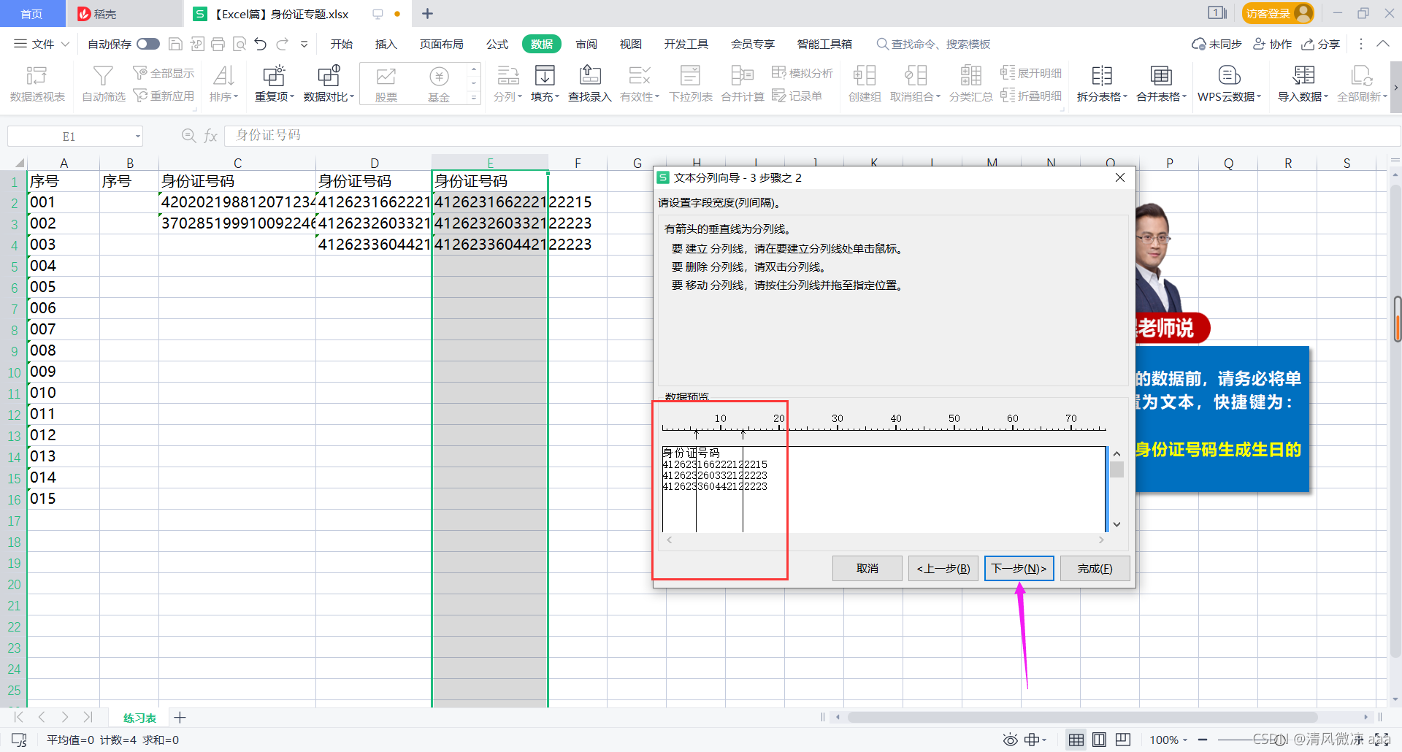Click the data preview vertical scrollbar thumb

click(1116, 469)
